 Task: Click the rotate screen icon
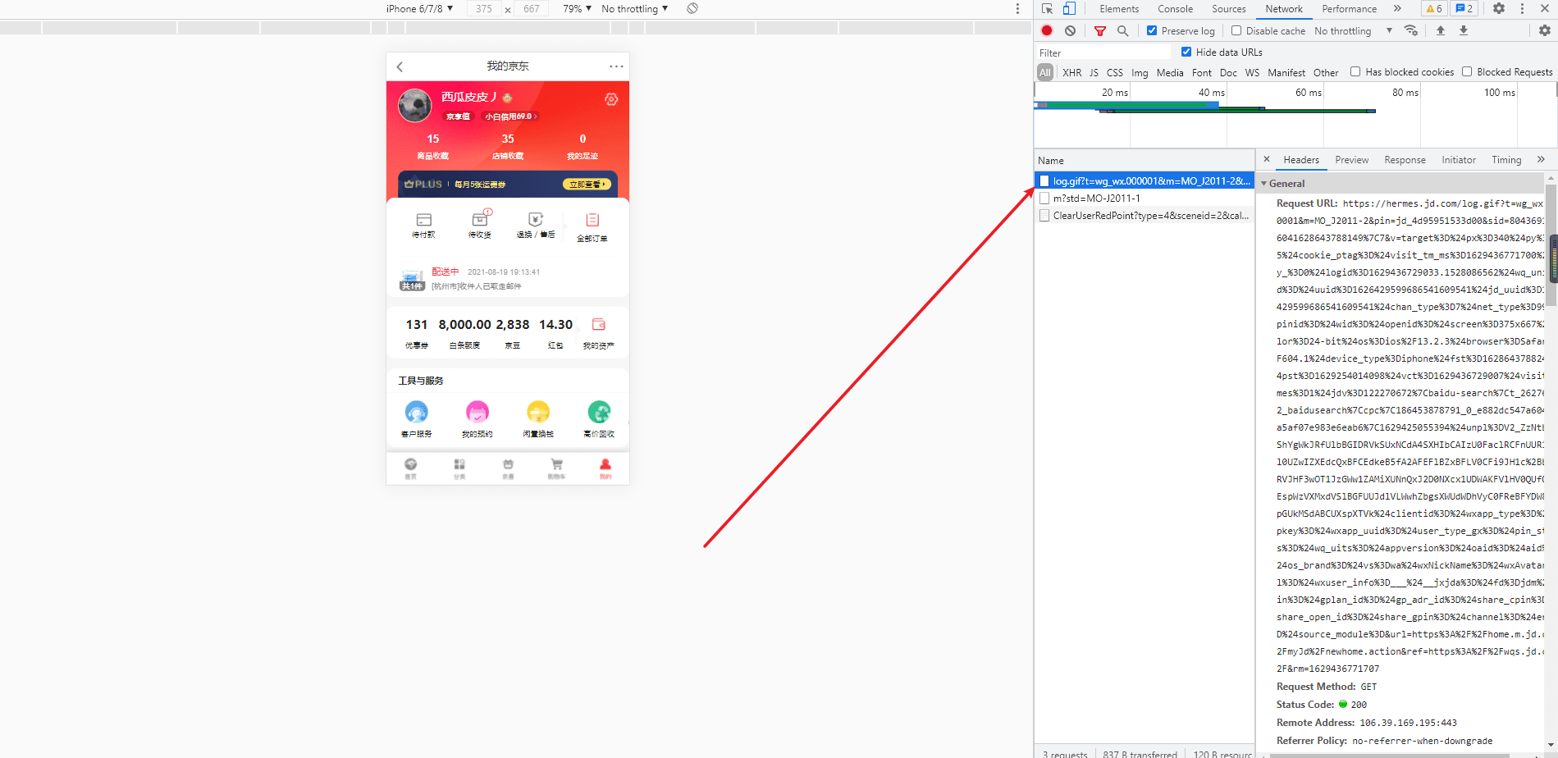coord(692,9)
